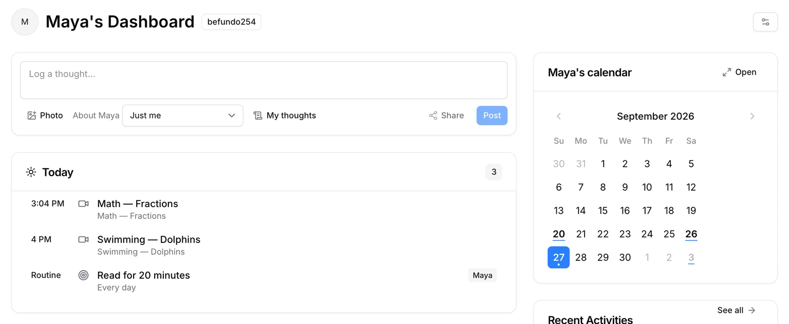Click the M avatar circle

(25, 22)
